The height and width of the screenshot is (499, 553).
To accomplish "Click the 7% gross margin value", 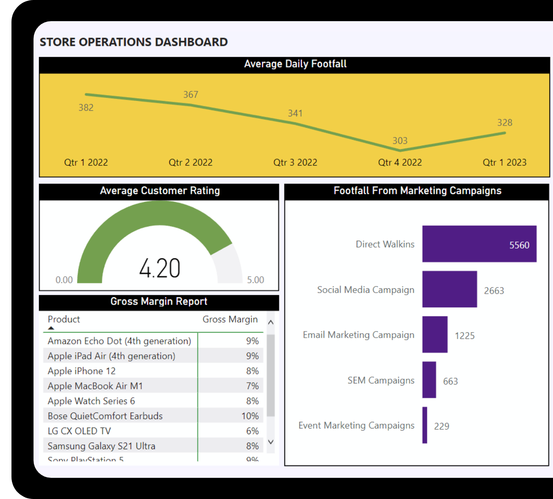I will pyautogui.click(x=252, y=386).
